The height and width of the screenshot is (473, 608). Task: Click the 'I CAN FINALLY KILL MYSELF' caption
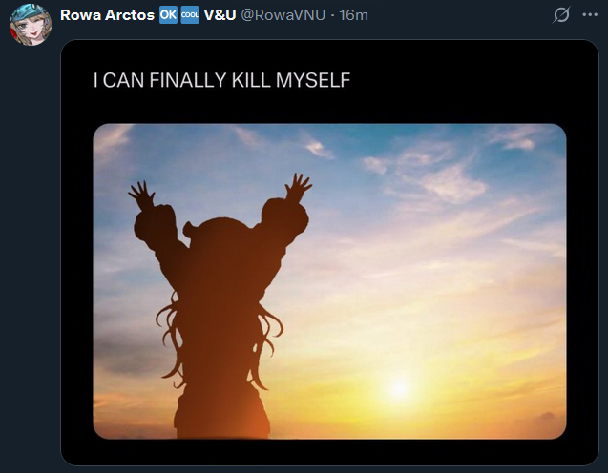tap(221, 80)
